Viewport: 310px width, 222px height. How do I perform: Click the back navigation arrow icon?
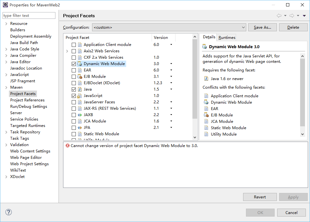pos(279,16)
